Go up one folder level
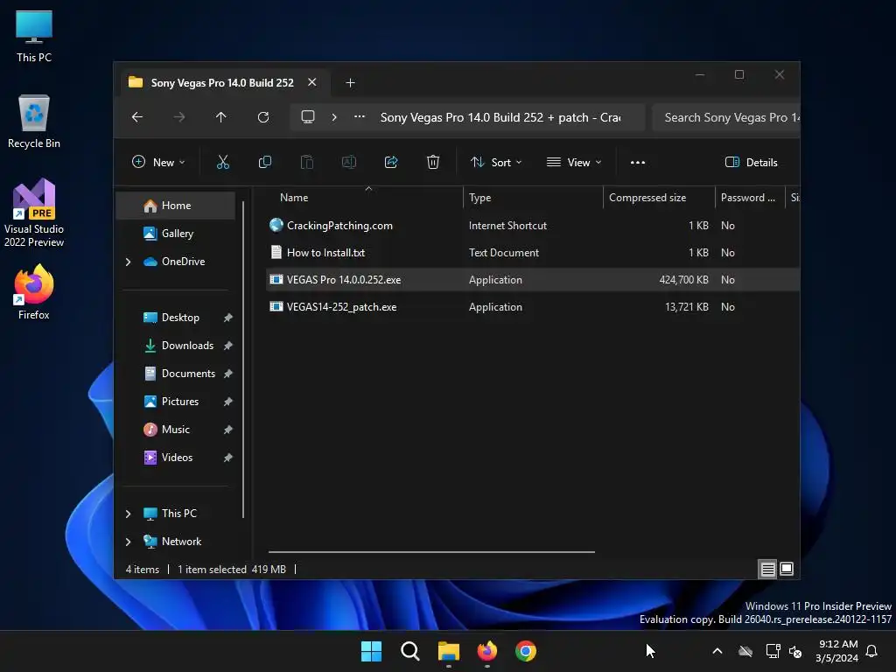The image size is (896, 672). click(x=221, y=117)
